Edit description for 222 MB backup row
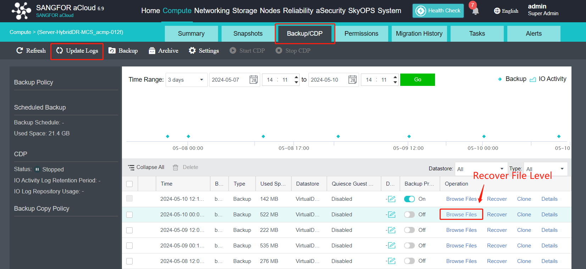The width and height of the screenshot is (586, 269). click(x=392, y=230)
